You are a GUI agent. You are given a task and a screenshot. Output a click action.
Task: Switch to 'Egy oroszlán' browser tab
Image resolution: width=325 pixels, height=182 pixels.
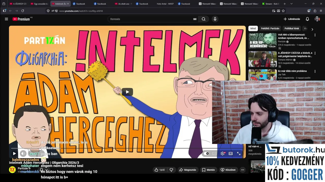[39, 4]
